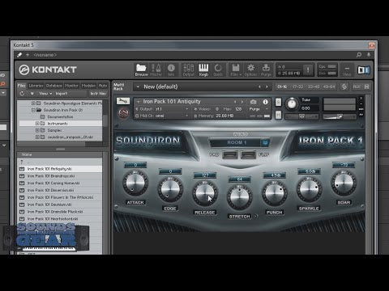
Task: Switch to the Files tab
Action: click(21, 86)
